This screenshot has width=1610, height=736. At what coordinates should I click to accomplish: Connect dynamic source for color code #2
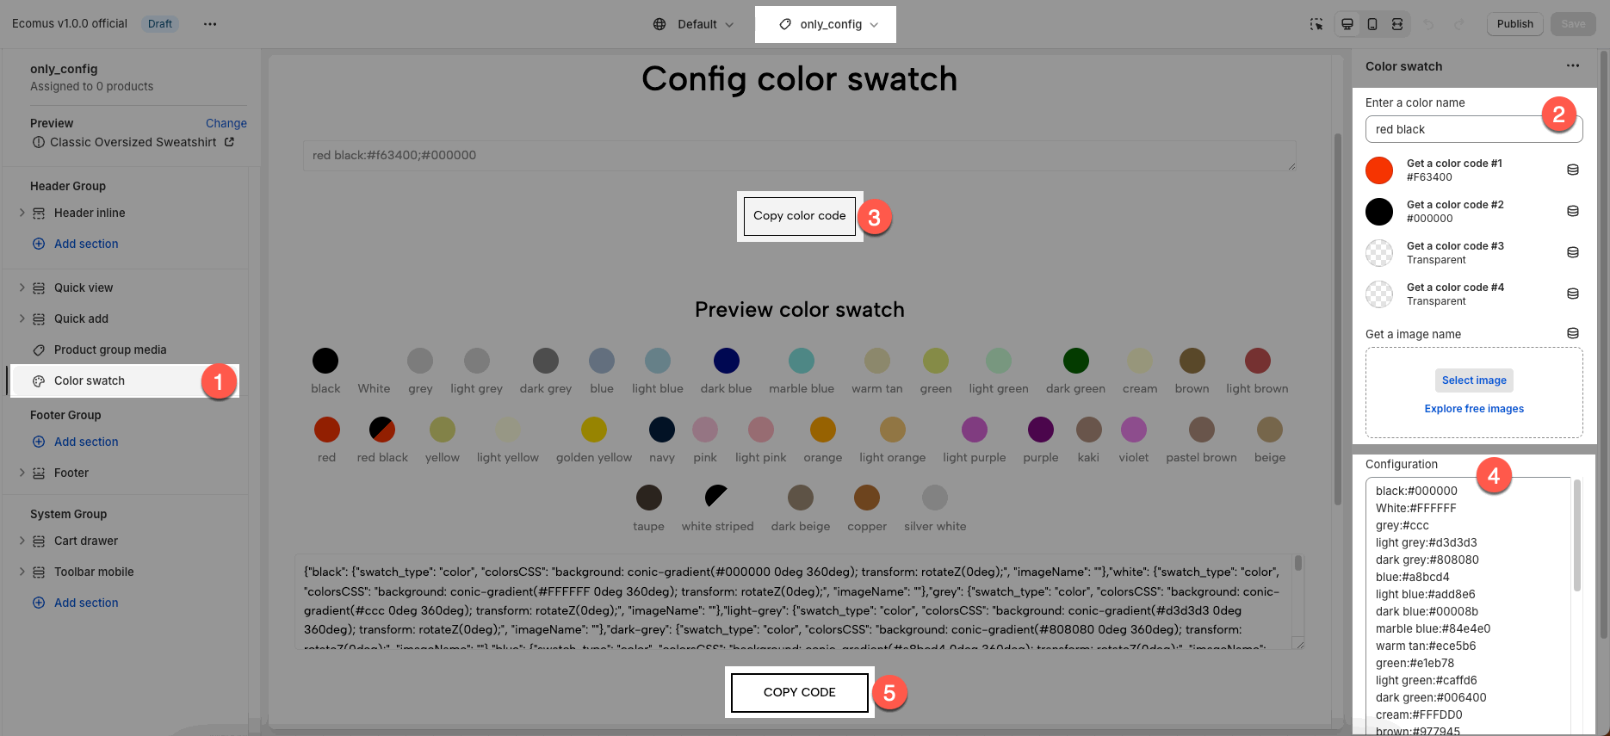[x=1573, y=211]
